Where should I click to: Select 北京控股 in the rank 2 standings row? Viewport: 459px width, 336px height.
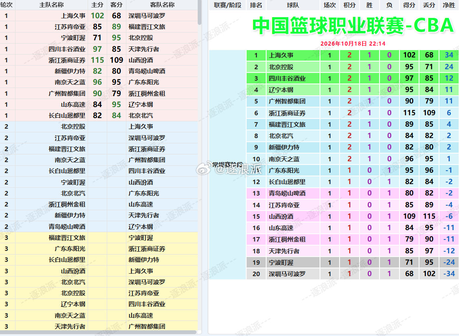[x=281, y=67]
